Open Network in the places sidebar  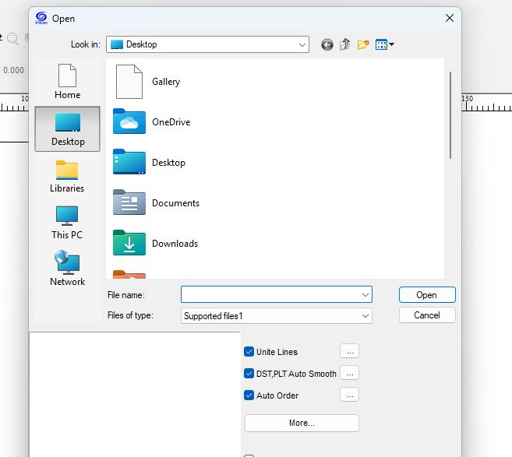pyautogui.click(x=67, y=269)
